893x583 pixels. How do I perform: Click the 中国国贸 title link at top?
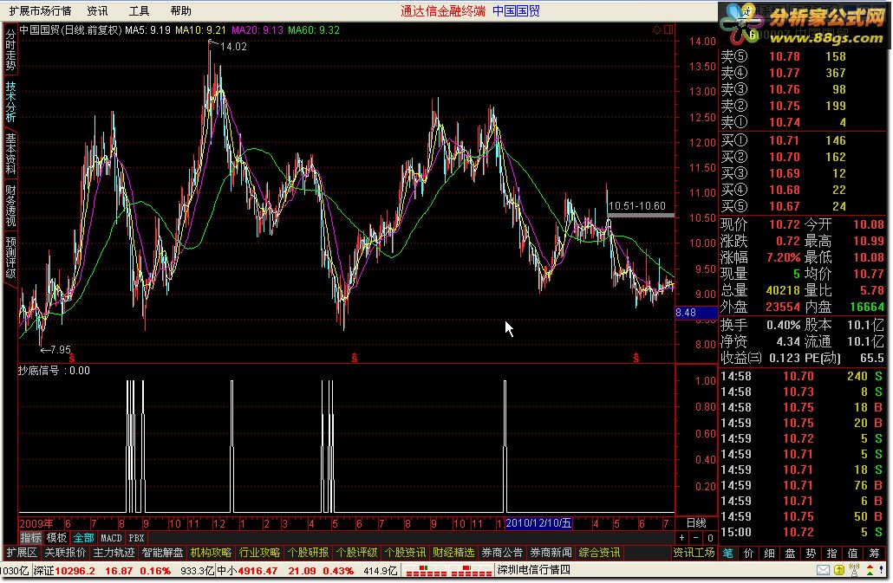tap(516, 10)
